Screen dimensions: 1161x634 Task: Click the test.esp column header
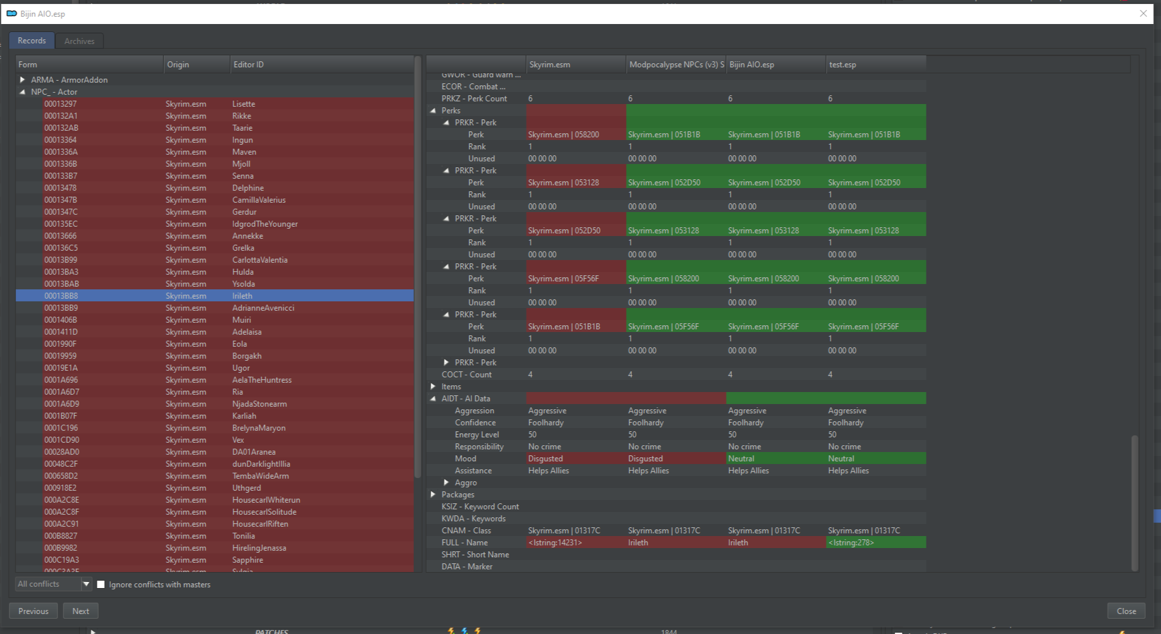(x=876, y=65)
